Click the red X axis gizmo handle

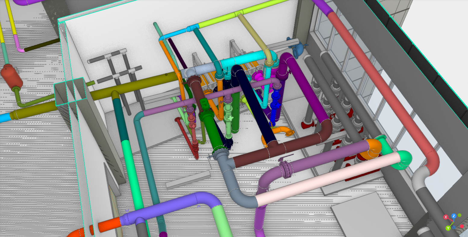(x=446, y=217)
